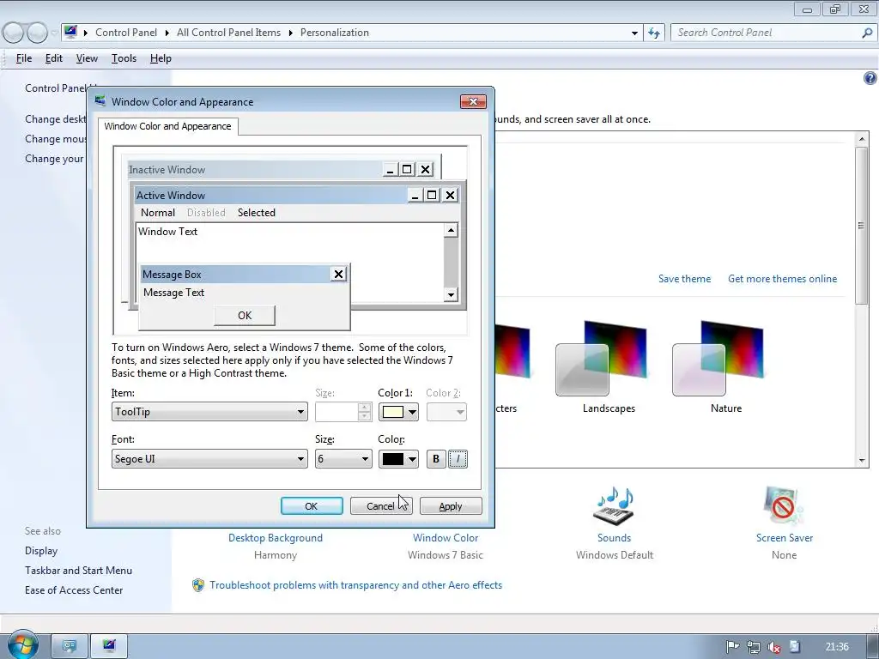Image resolution: width=879 pixels, height=659 pixels.
Task: Click the Action Center flag tray icon
Action: [732, 647]
